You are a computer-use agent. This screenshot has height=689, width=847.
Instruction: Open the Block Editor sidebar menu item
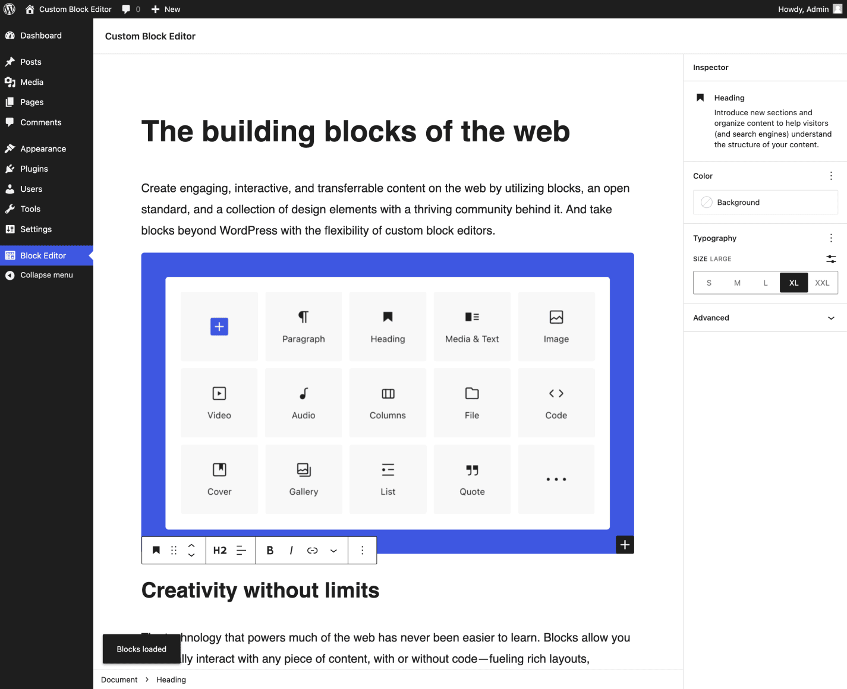tap(43, 255)
